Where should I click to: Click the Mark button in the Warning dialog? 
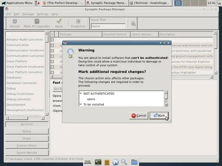(159, 115)
